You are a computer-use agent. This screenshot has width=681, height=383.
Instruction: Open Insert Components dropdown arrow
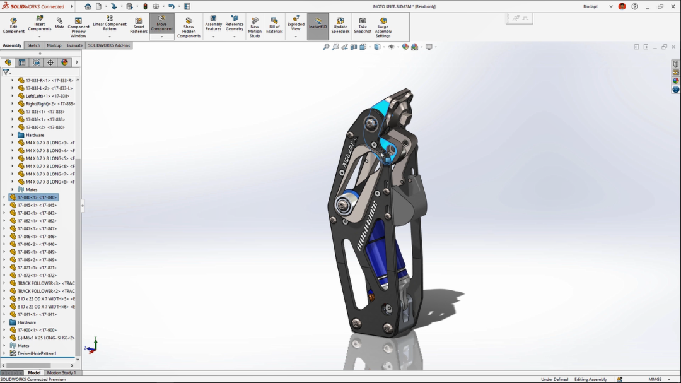[x=40, y=37]
